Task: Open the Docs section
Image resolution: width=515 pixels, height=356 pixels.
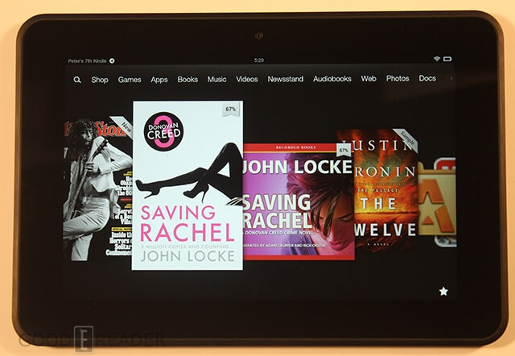Action: click(427, 78)
